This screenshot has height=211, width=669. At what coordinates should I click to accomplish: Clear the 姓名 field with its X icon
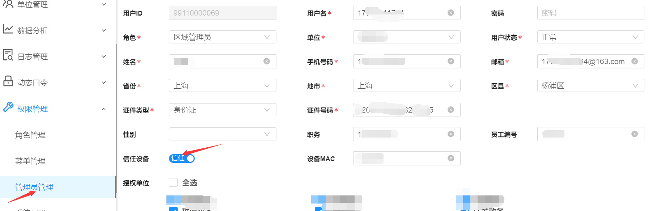[267, 61]
